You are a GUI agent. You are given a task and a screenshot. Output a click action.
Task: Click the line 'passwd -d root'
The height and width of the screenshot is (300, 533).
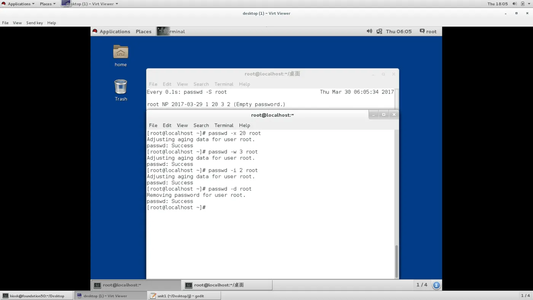199,189
